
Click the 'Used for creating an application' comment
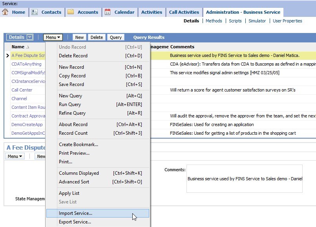tap(212, 124)
